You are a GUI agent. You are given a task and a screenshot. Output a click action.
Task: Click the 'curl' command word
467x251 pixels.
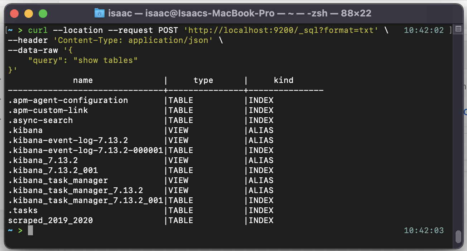[38, 30]
